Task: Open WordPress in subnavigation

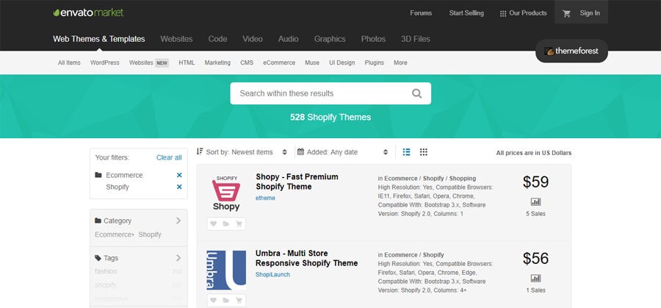Action: tap(104, 62)
